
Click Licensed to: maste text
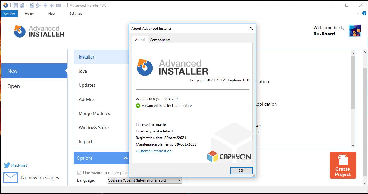151,125
